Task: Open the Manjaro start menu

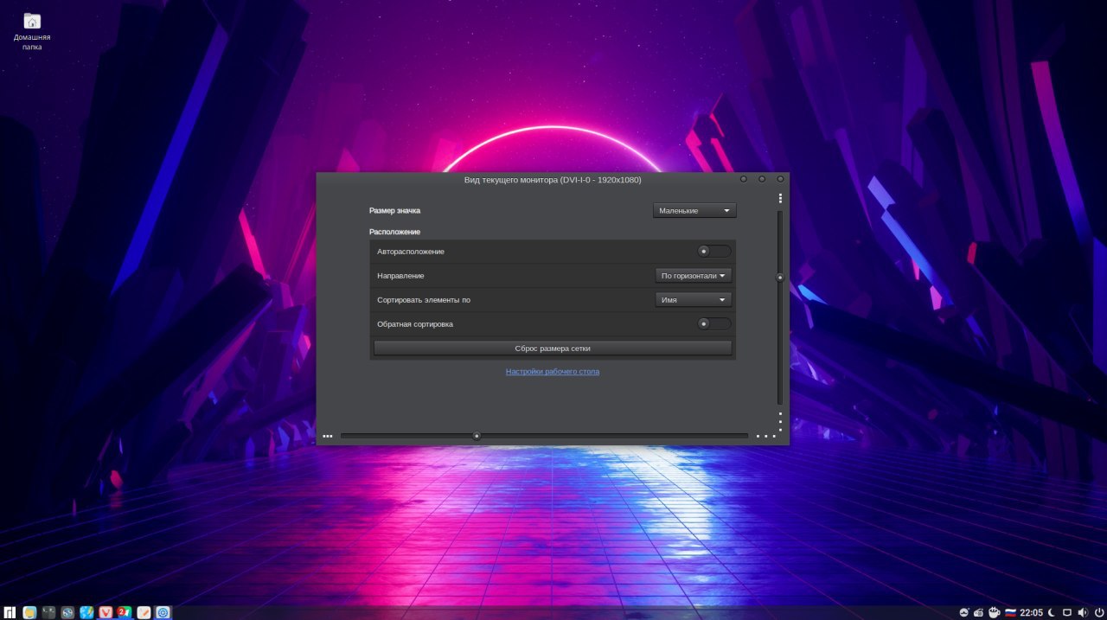Action: coord(10,612)
